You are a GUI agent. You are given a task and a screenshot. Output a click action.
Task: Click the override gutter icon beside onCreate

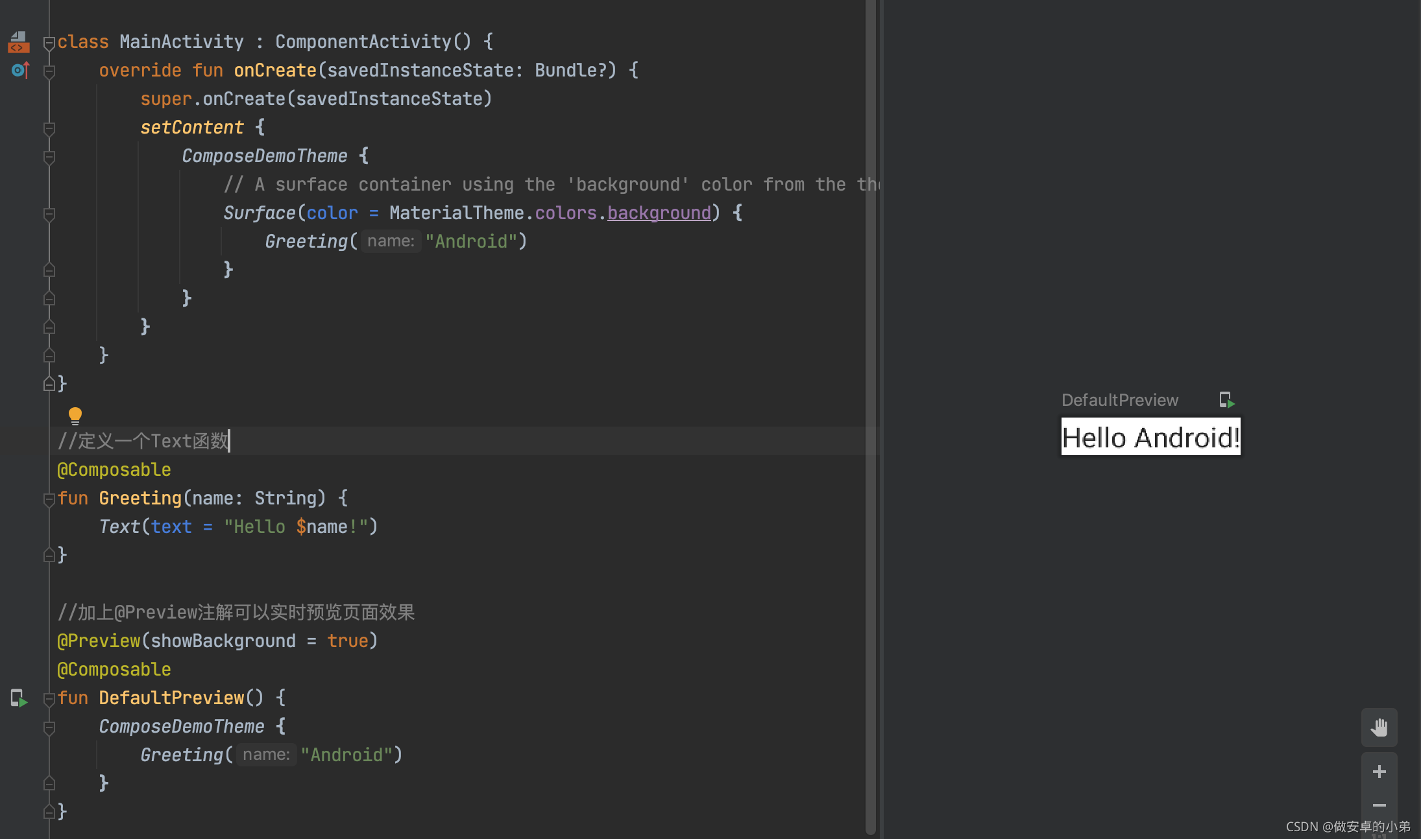pos(20,69)
